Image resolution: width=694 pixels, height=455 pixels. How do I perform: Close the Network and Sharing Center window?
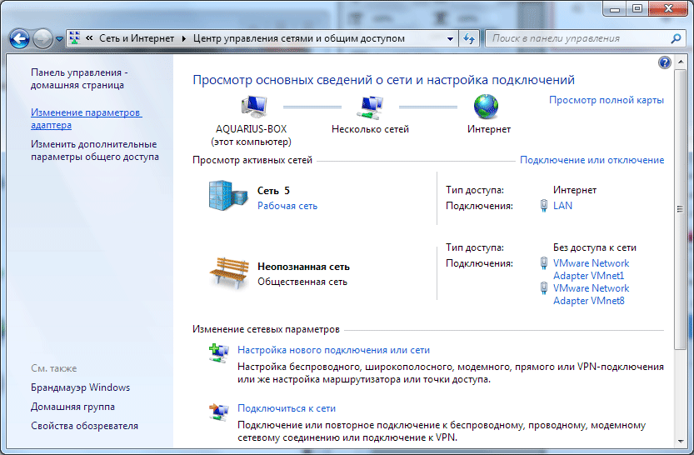click(x=668, y=8)
